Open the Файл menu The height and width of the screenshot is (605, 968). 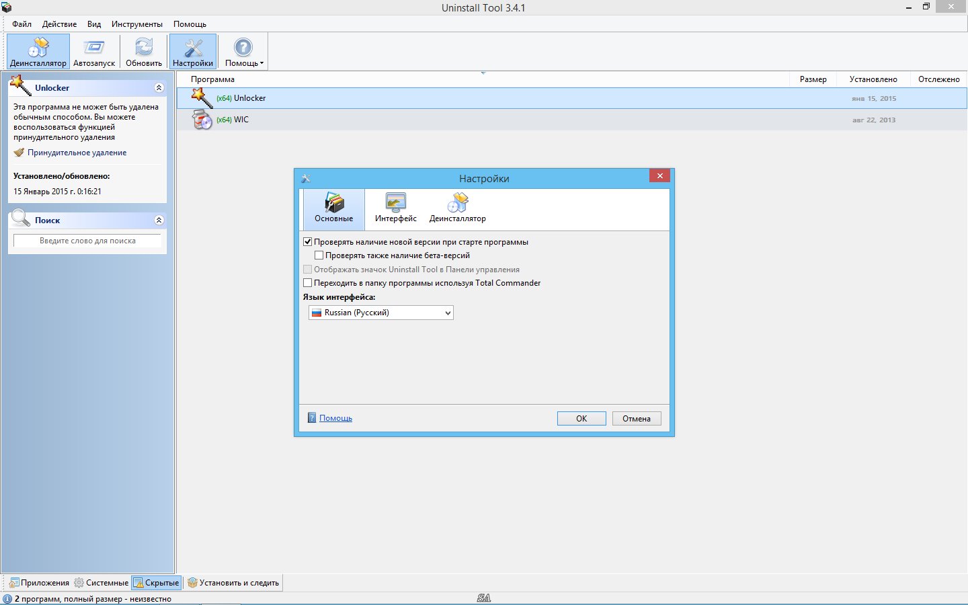coord(22,24)
